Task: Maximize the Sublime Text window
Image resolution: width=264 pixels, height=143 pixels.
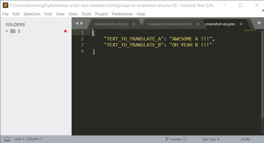Action: pyautogui.click(x=241, y=5)
